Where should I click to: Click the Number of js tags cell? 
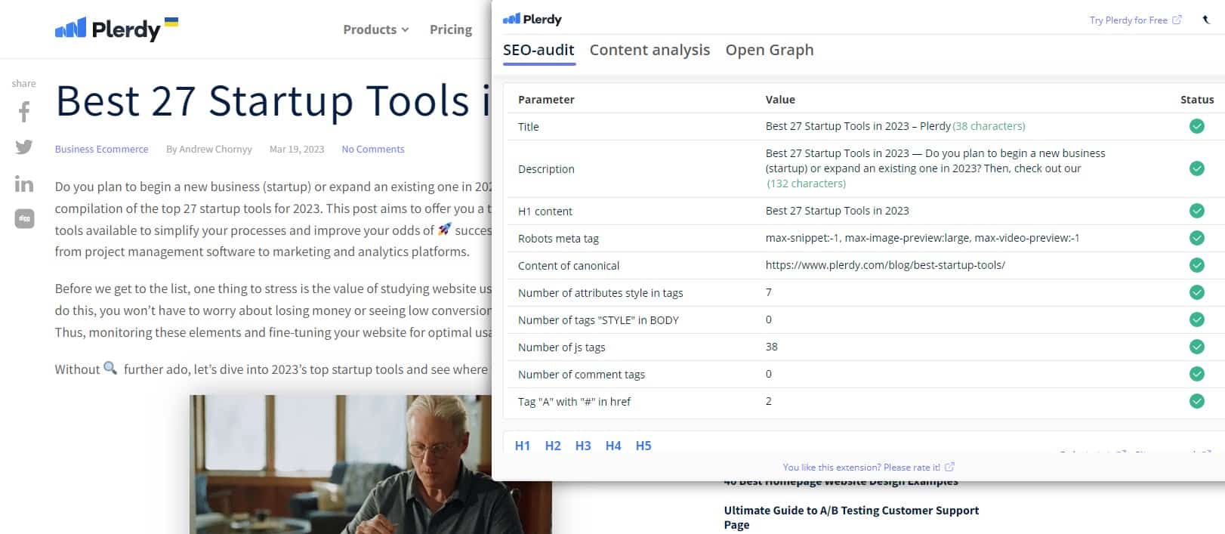pyautogui.click(x=562, y=347)
